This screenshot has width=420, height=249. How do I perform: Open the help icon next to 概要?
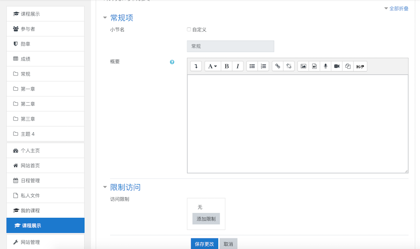coord(172,62)
